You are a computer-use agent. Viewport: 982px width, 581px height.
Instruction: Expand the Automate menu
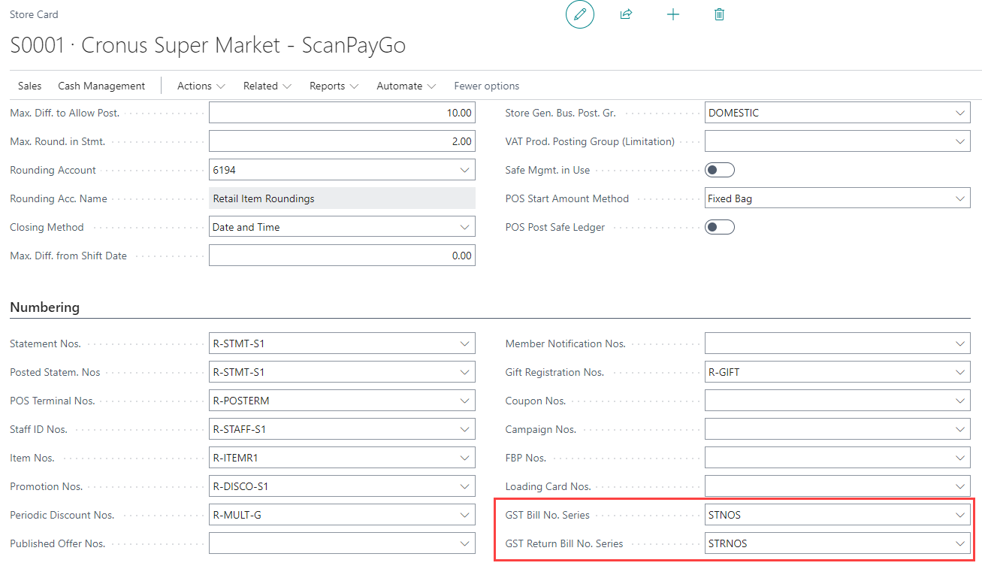(406, 86)
